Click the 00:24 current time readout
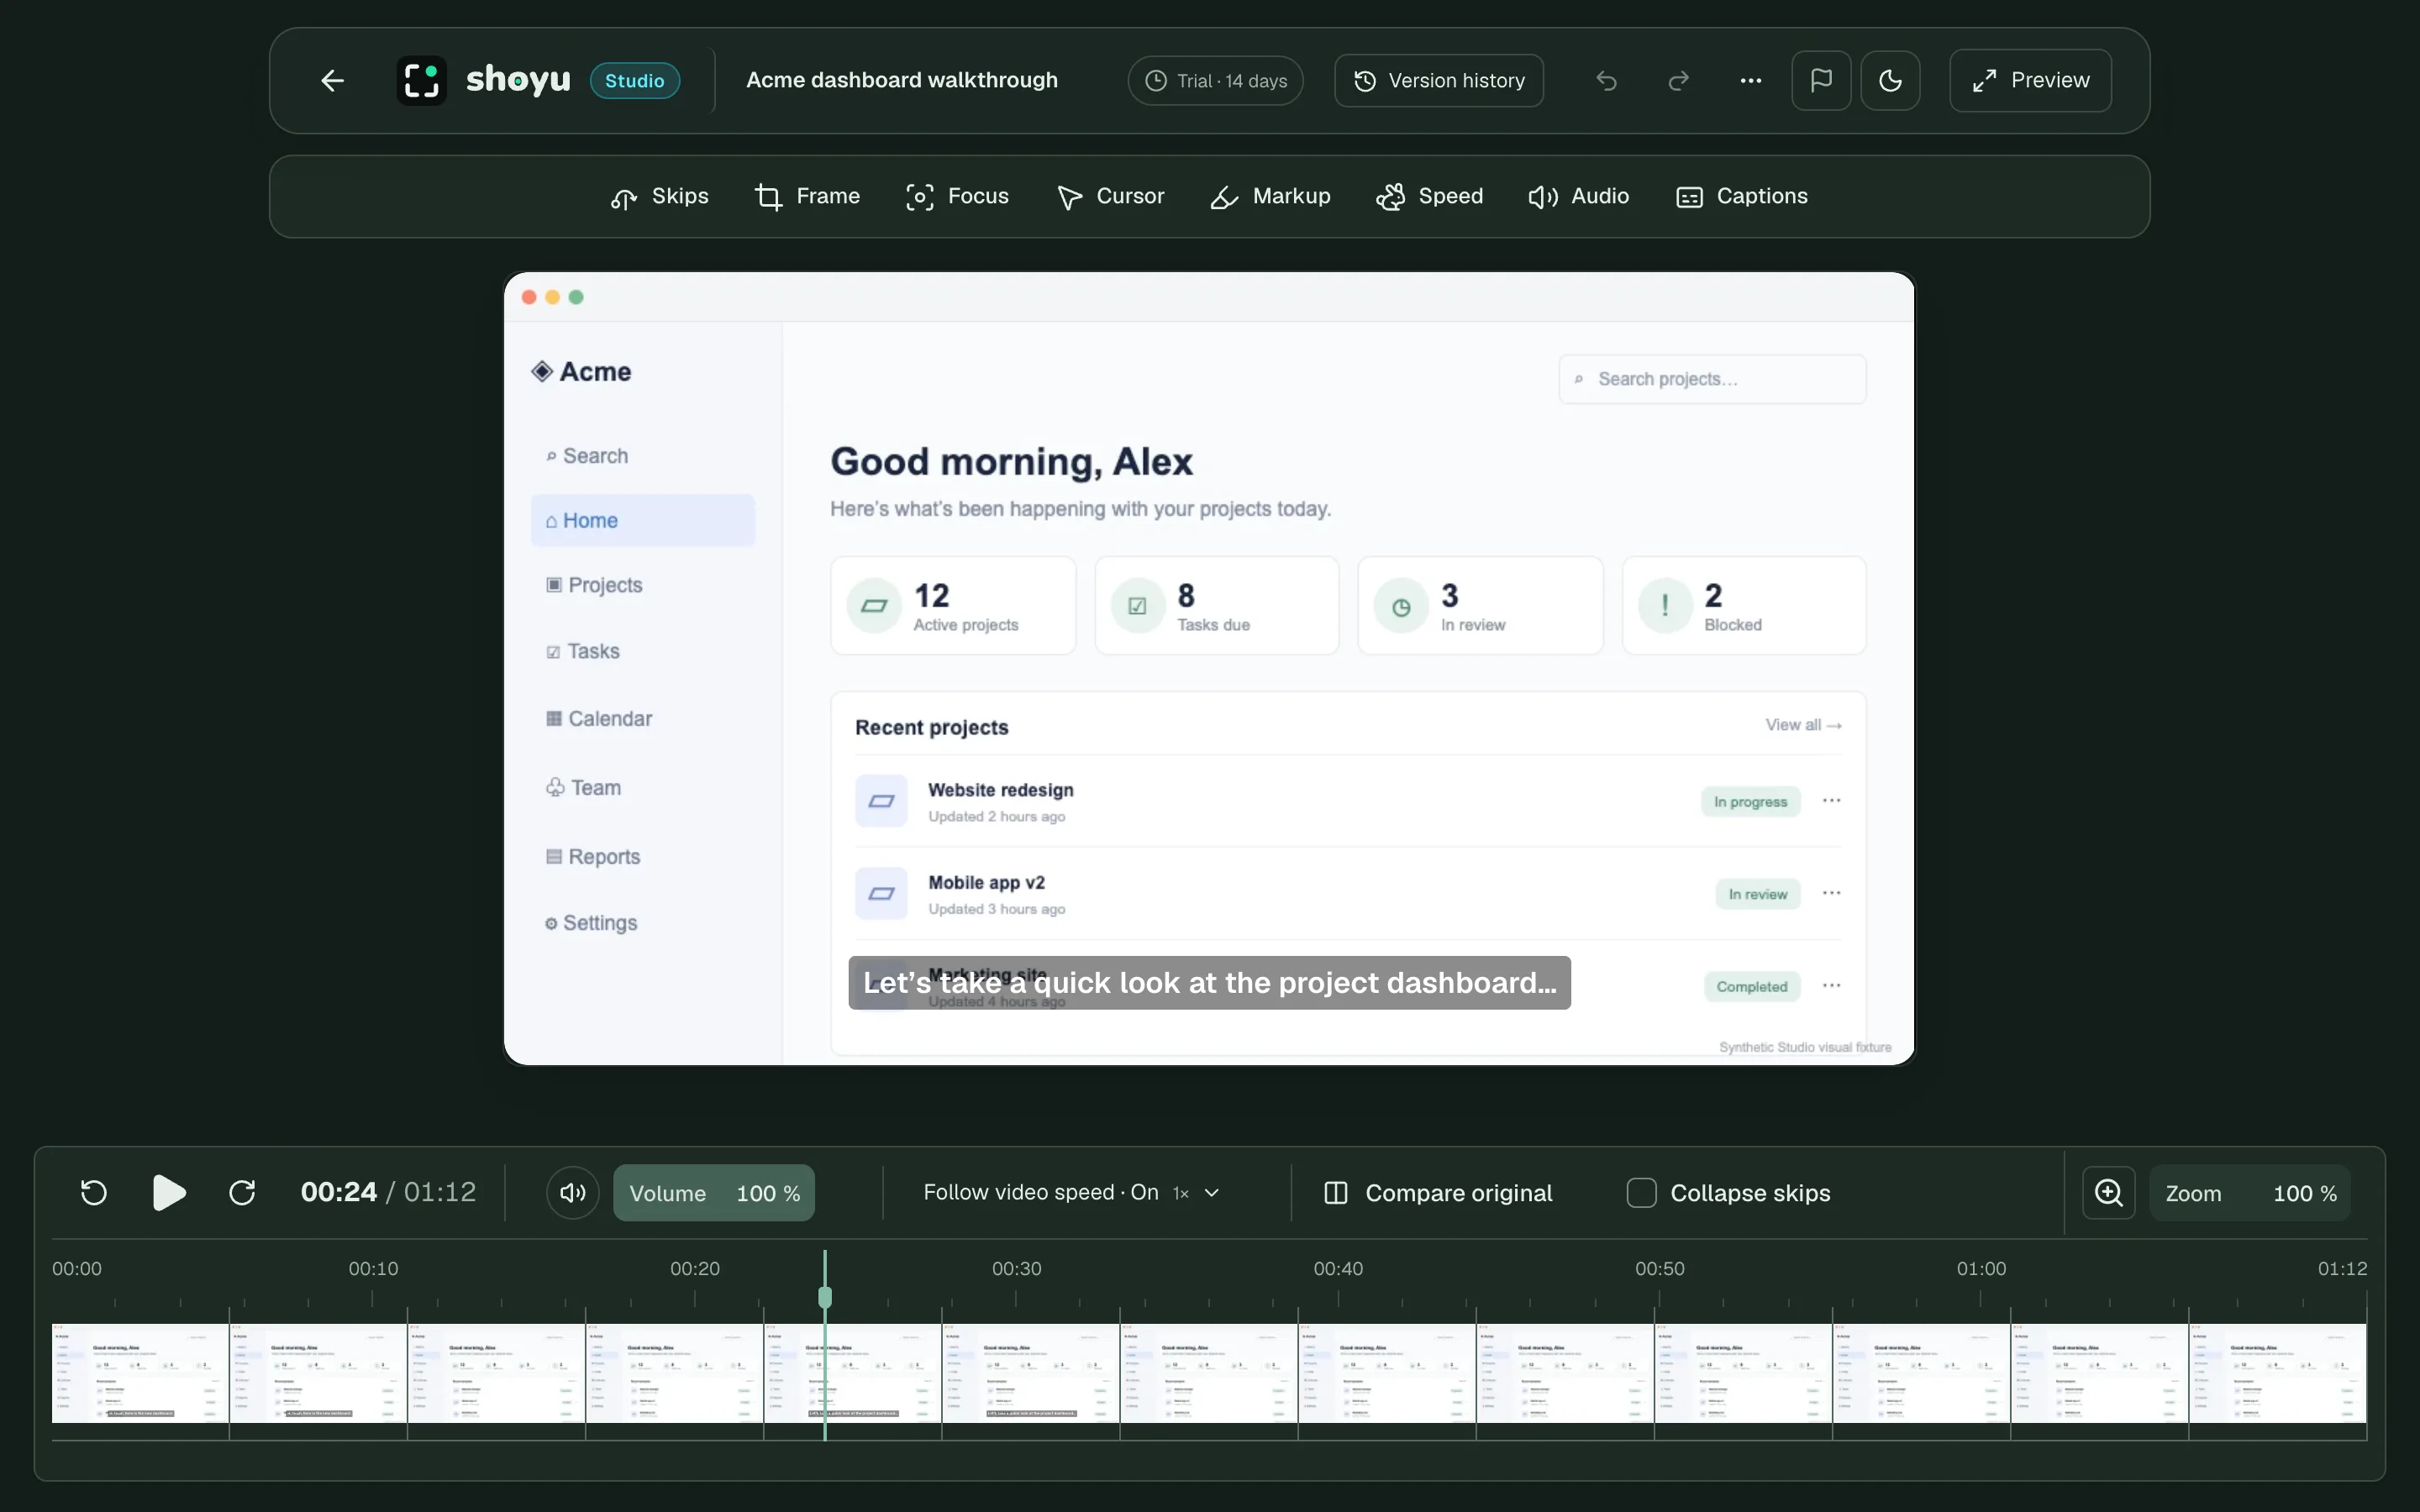 coord(339,1192)
